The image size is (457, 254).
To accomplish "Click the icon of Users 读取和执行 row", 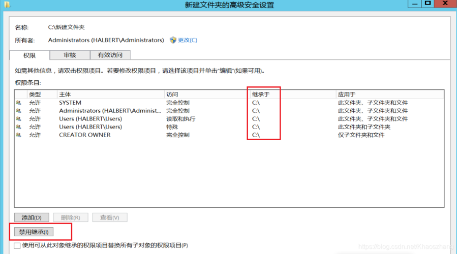I will [19, 119].
